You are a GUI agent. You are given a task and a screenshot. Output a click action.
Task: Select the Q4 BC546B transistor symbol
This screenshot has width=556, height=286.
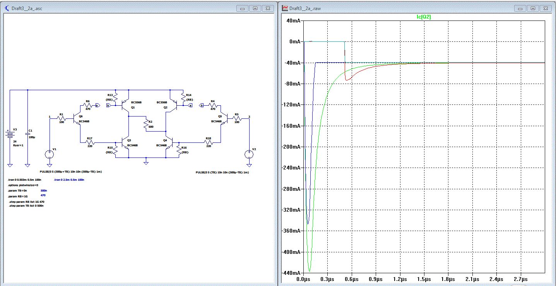[x=168, y=143]
